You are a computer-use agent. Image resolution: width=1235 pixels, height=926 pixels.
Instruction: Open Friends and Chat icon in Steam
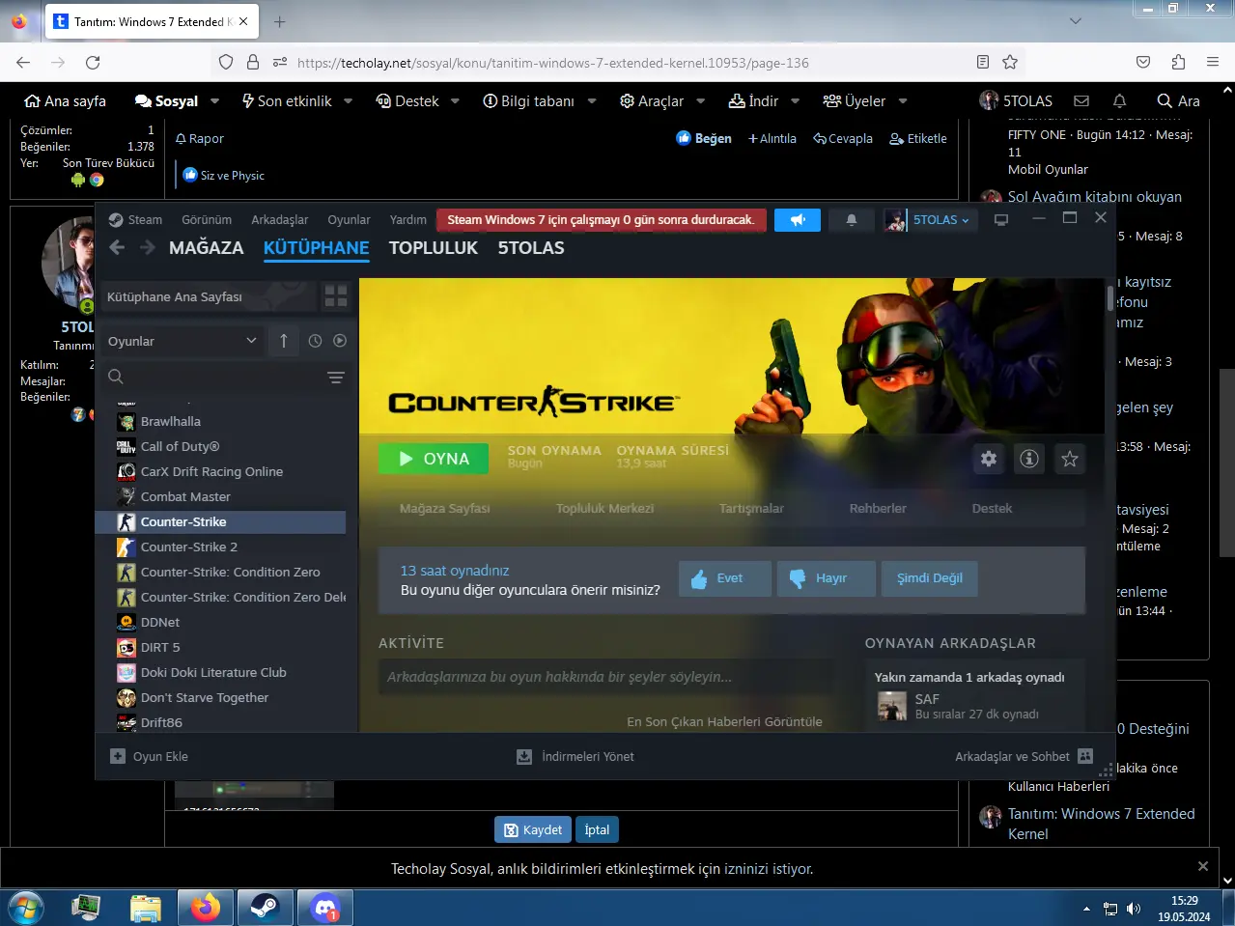point(1085,756)
